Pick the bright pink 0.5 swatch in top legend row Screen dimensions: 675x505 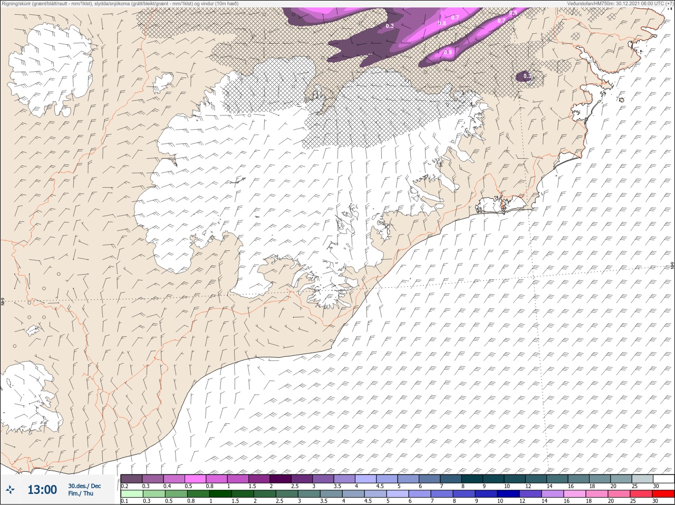[x=195, y=479]
